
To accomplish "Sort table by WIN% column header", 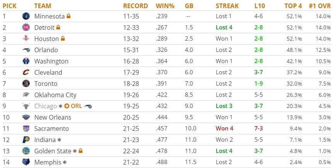I will [x=165, y=6].
